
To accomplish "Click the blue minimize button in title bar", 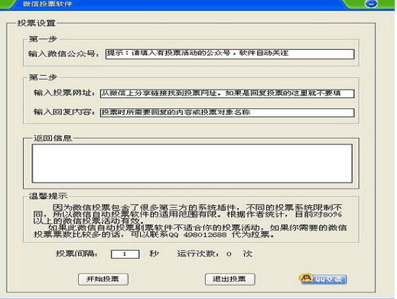I will point(371,4).
